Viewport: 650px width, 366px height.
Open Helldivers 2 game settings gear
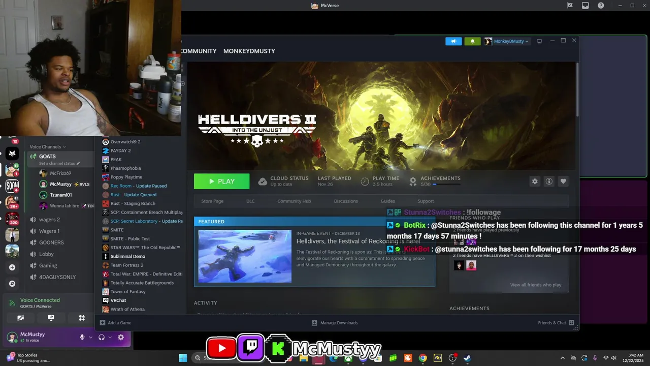click(x=535, y=181)
